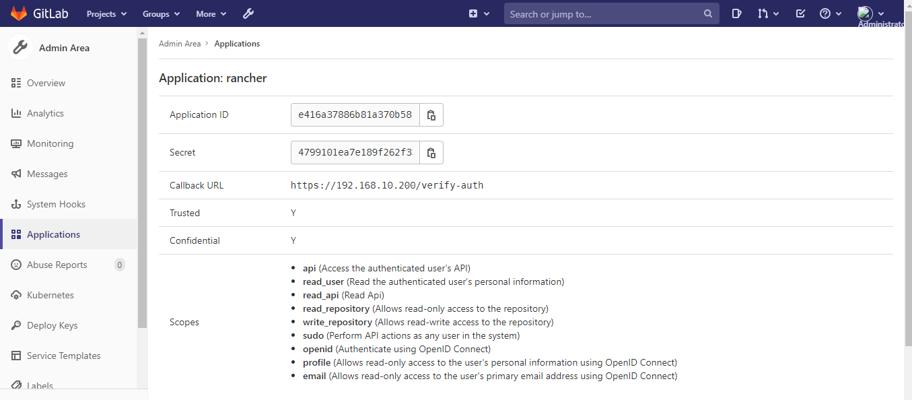Image resolution: width=912 pixels, height=400 pixels.
Task: Click the Admin Area breadcrumb link
Action: coord(180,44)
